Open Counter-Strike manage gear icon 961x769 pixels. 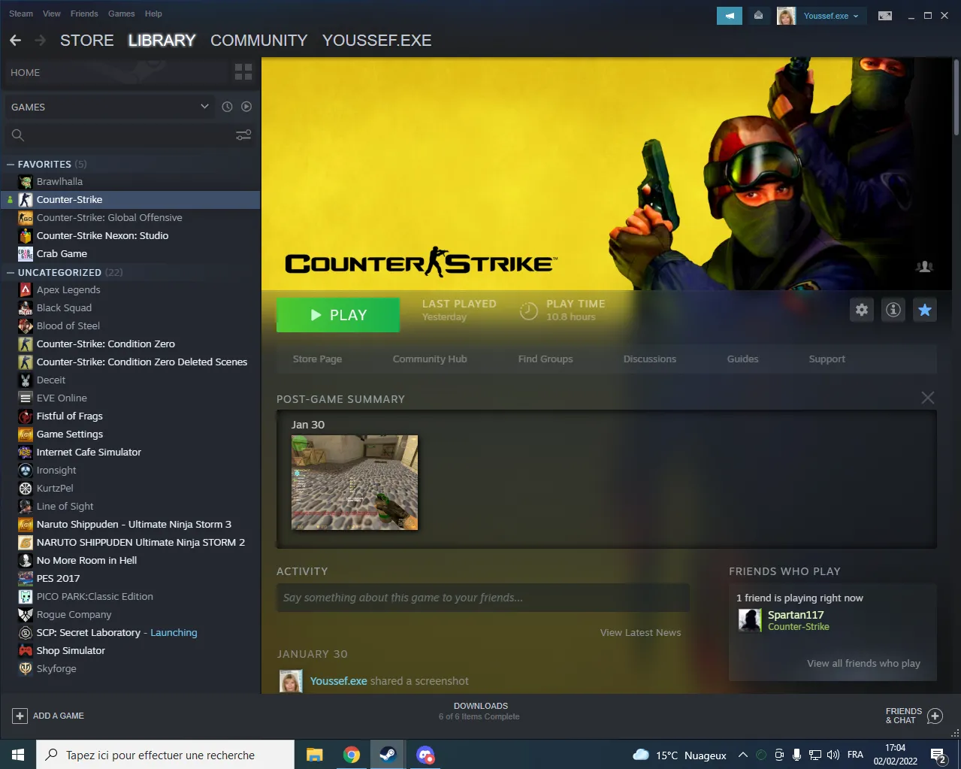tap(862, 310)
